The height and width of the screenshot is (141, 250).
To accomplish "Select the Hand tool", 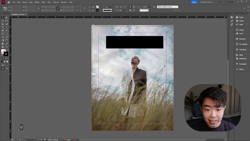I will [x=3, y=47].
